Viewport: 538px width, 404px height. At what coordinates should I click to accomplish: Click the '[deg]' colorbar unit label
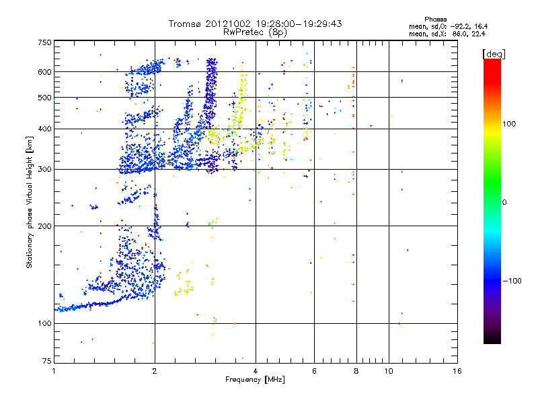[x=494, y=54]
